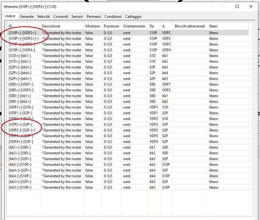The width and height of the screenshot is (260, 220).
Task: Switch to the Generale tab
Action: pos(27,17)
